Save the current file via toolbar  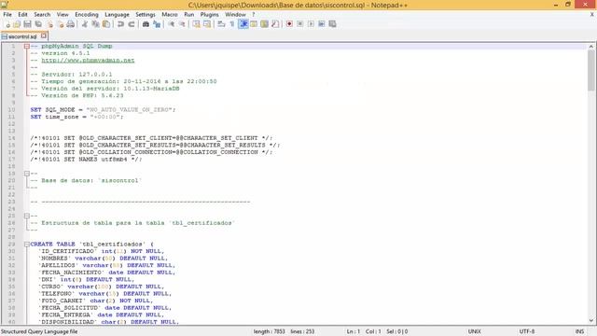coord(27,24)
